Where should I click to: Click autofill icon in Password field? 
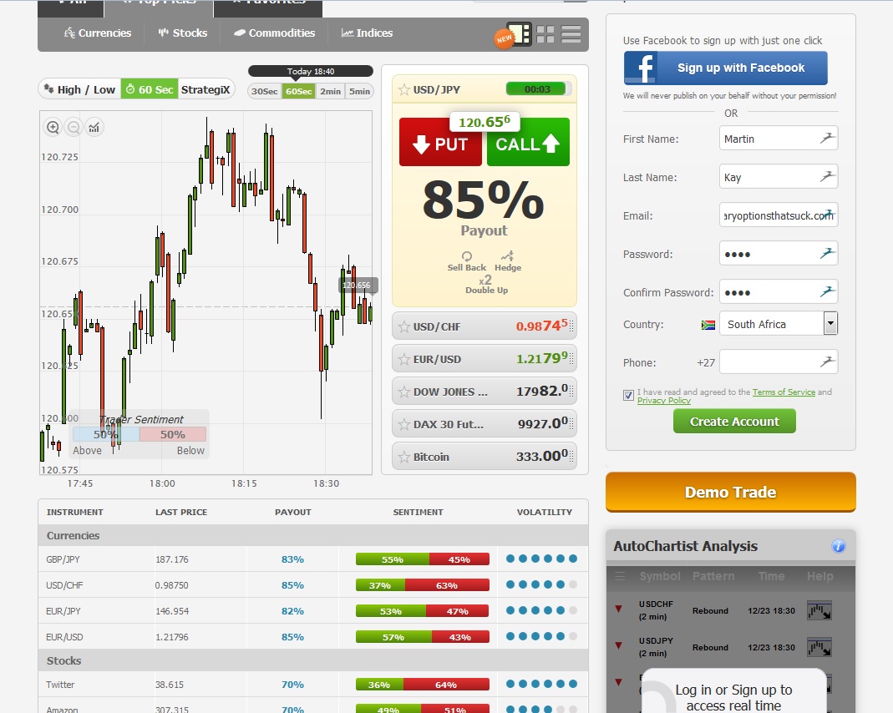point(828,253)
